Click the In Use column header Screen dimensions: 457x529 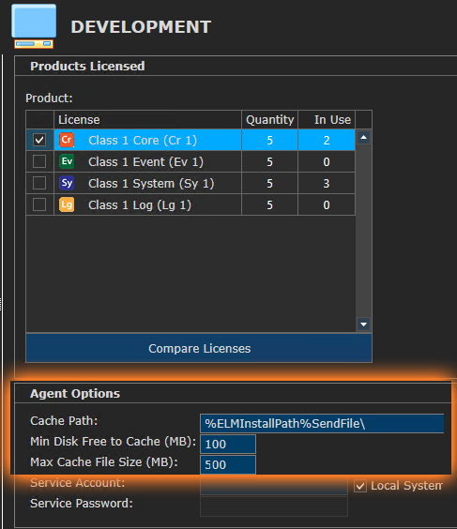tap(327, 119)
